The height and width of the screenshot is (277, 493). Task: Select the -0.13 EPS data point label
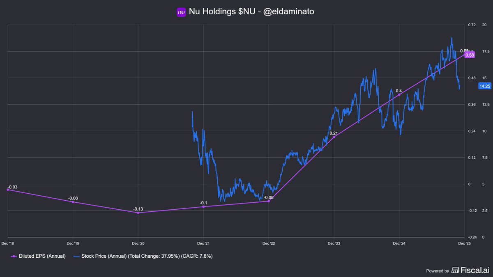[138, 209]
